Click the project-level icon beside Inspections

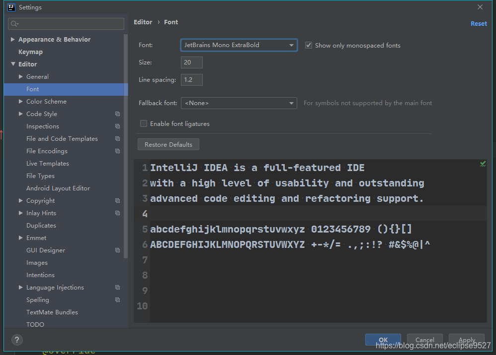pos(118,126)
